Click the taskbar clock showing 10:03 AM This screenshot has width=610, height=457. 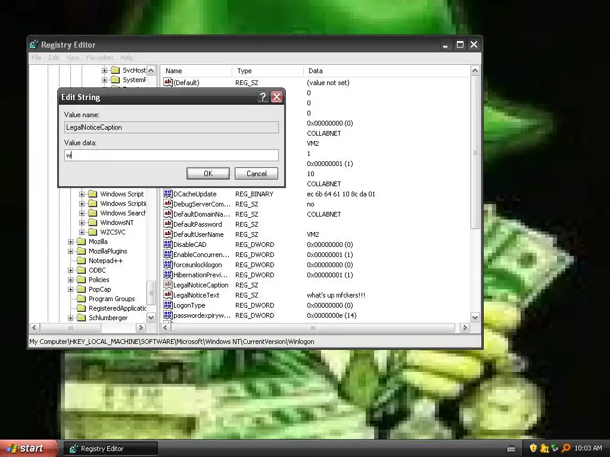[588, 448]
